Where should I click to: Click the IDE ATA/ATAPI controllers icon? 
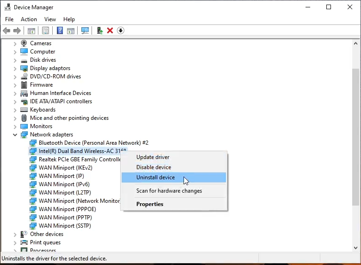point(24,101)
